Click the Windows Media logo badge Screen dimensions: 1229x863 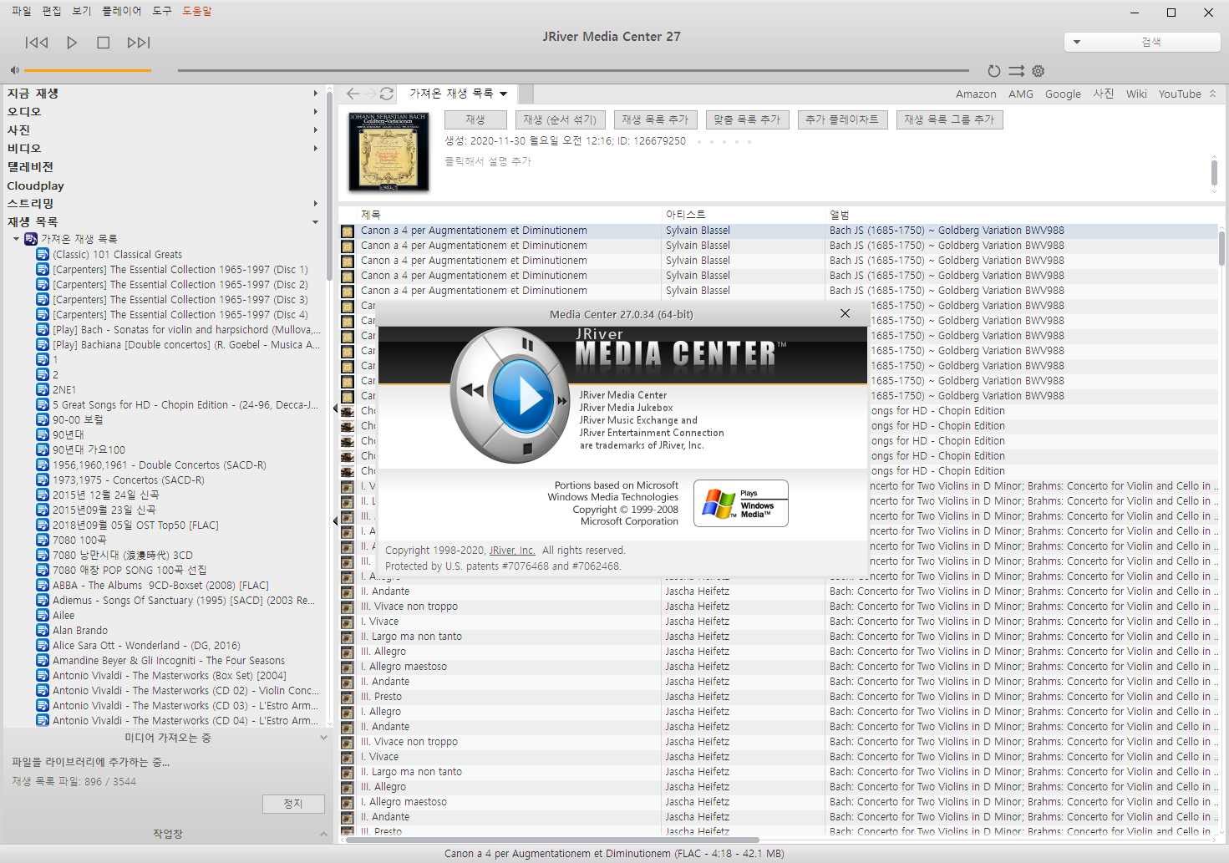pyautogui.click(x=741, y=503)
